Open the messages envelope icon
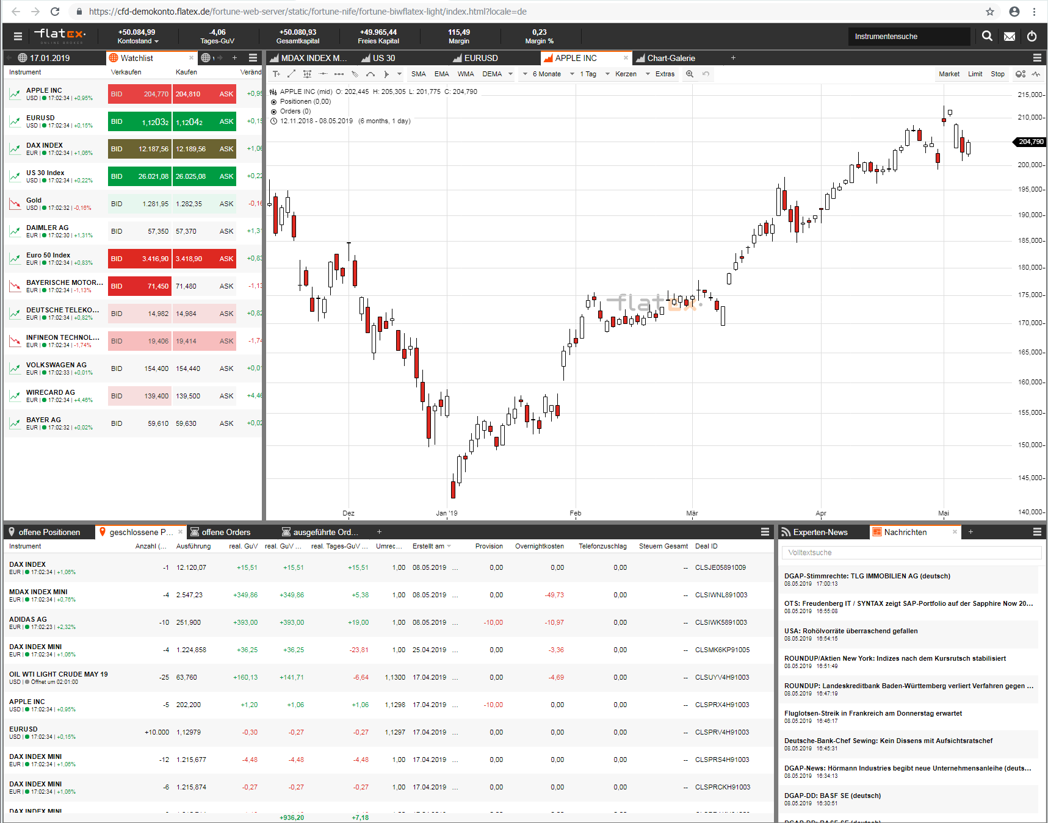This screenshot has height=823, width=1048. click(x=1010, y=37)
